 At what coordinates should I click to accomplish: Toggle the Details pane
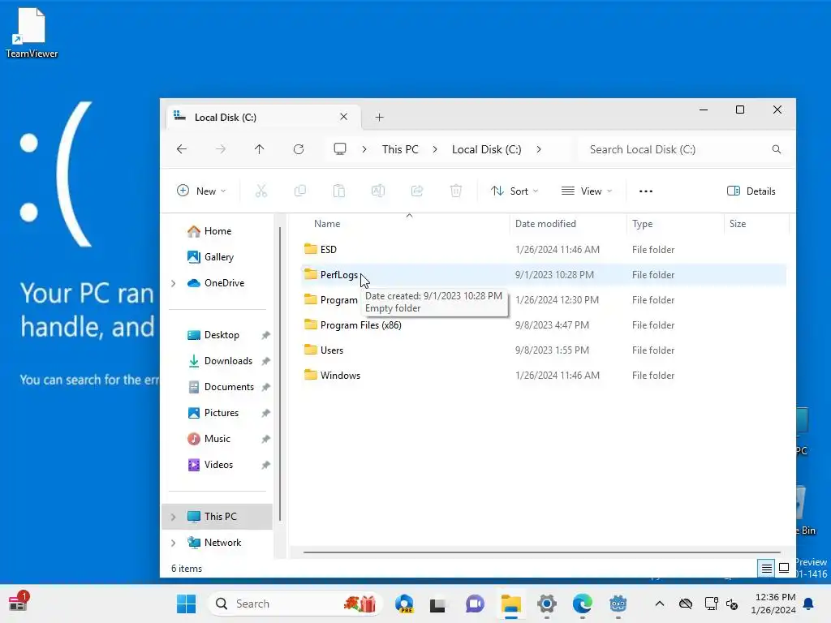(x=751, y=191)
